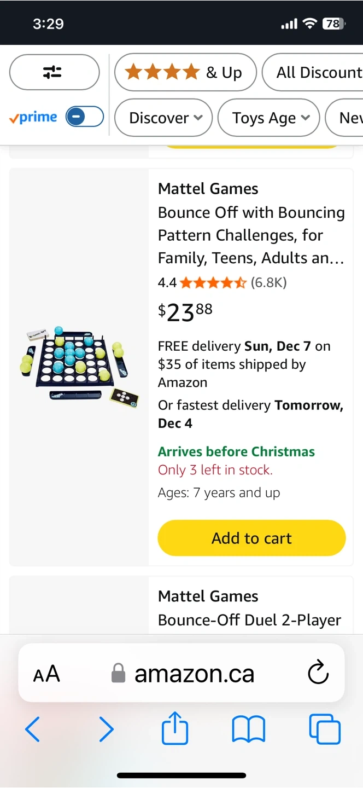Select the All Discounts filter chip

pyautogui.click(x=314, y=72)
